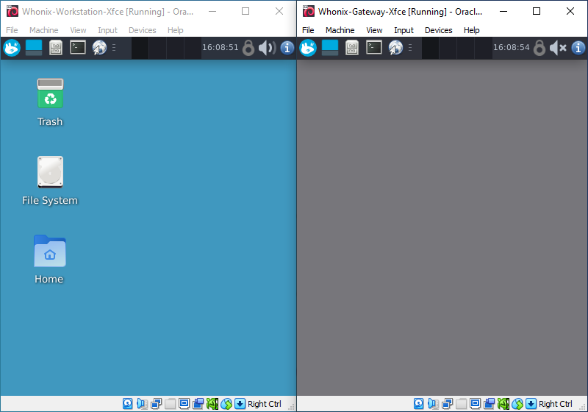
Task: Open the Gateway Xfce applications menu
Action: pyautogui.click(x=309, y=48)
